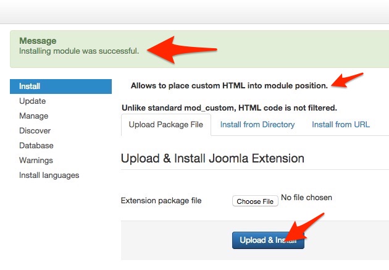This screenshot has width=389, height=270.
Task: Go to Update in the sidebar
Action: point(32,101)
